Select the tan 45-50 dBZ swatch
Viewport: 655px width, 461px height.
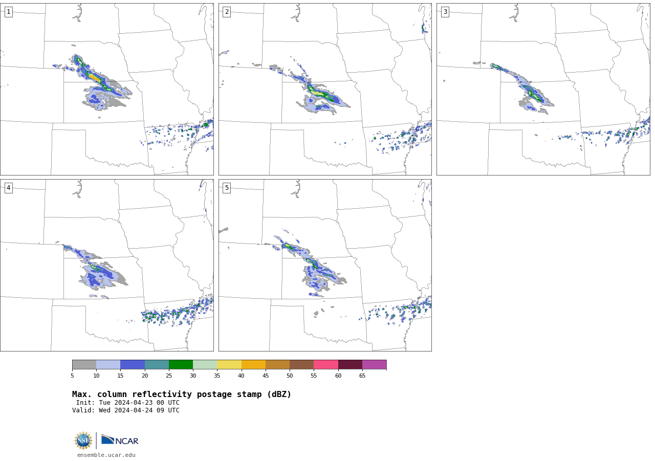pyautogui.click(x=277, y=365)
